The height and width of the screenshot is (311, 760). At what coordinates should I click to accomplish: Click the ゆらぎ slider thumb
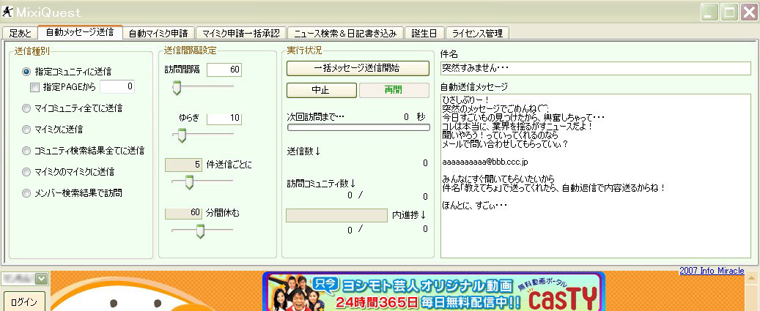(182, 135)
